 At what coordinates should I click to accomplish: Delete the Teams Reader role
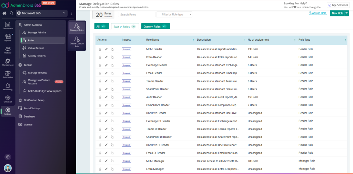[100, 81]
